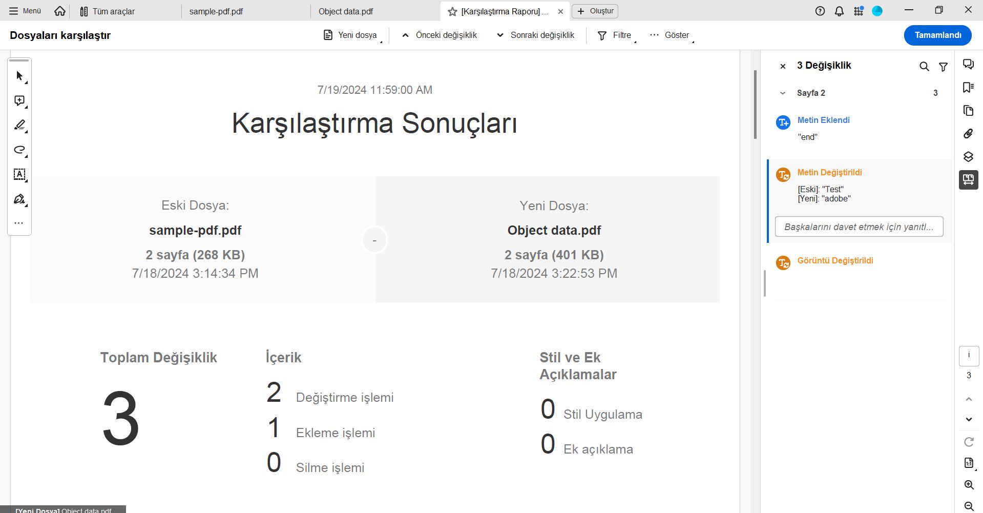Click the Tamamlandı button
The width and height of the screenshot is (983, 513).
click(937, 35)
